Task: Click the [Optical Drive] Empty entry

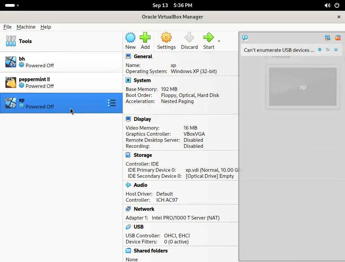Action: click(x=210, y=176)
